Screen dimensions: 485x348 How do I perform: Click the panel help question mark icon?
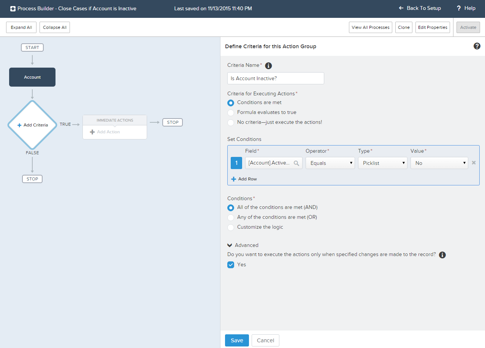(x=477, y=46)
